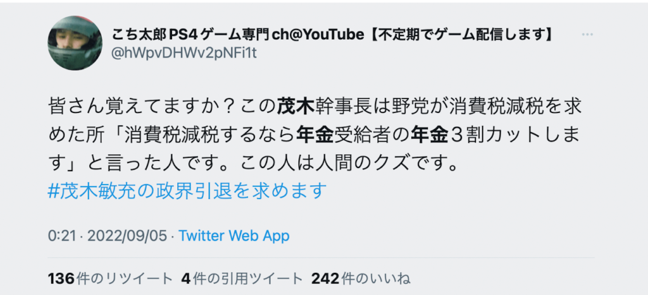Click the bold 年金 before 3割カット
This screenshot has width=648, height=295.
(430, 135)
